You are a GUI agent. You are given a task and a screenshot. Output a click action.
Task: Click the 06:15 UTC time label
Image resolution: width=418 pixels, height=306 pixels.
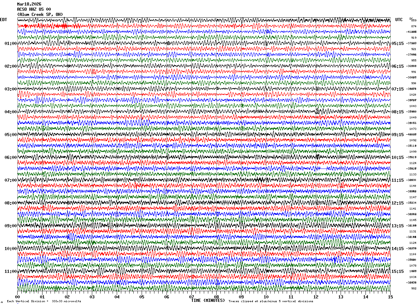point(398,66)
